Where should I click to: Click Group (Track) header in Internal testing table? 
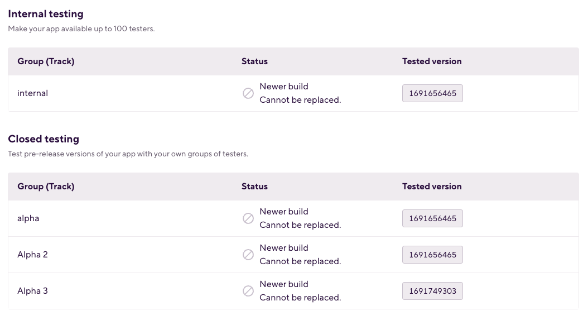(46, 61)
